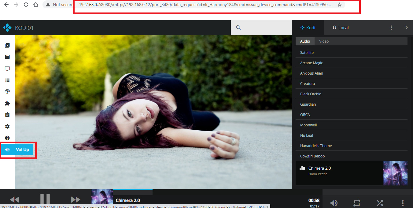Play Nu Leaf from the playlist

click(352, 136)
